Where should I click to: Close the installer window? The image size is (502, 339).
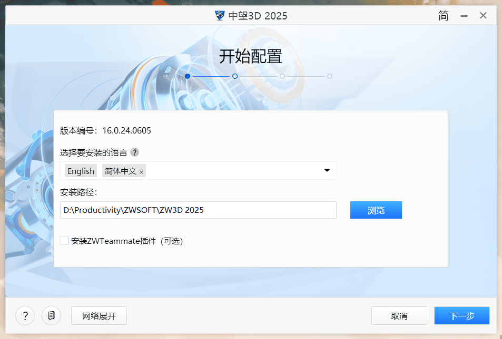483,15
